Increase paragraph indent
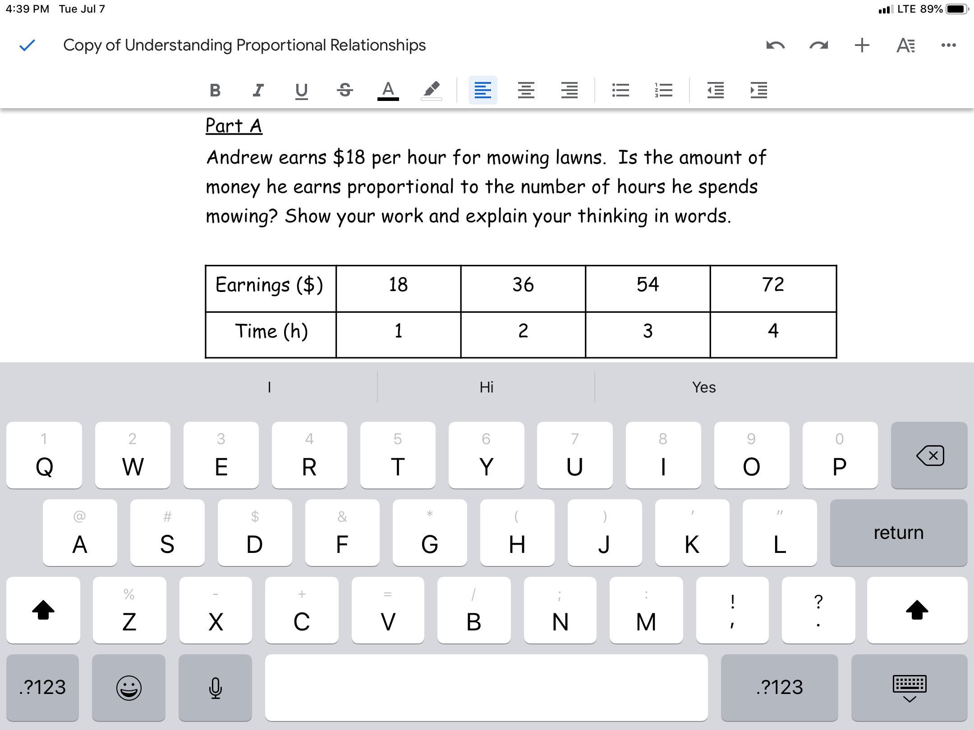Image resolution: width=974 pixels, height=730 pixels. [x=758, y=90]
